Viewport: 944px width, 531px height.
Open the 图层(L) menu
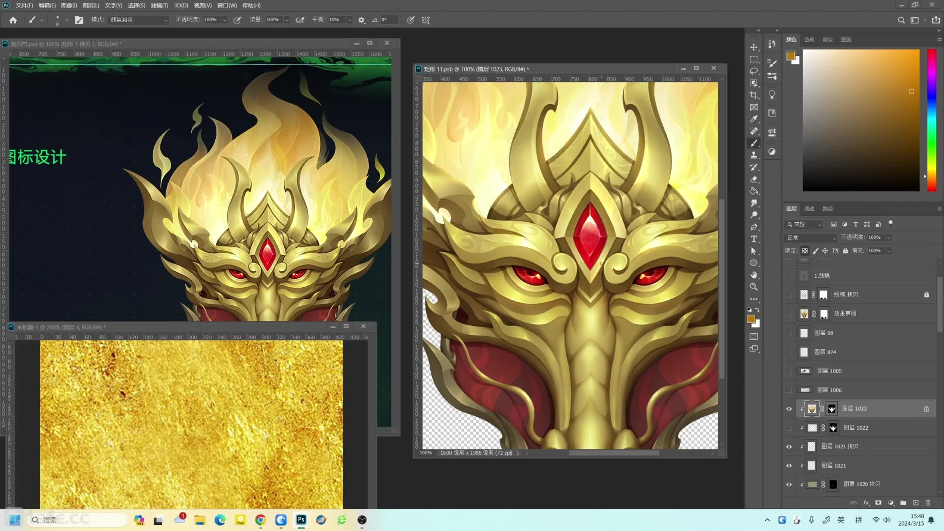(x=91, y=6)
